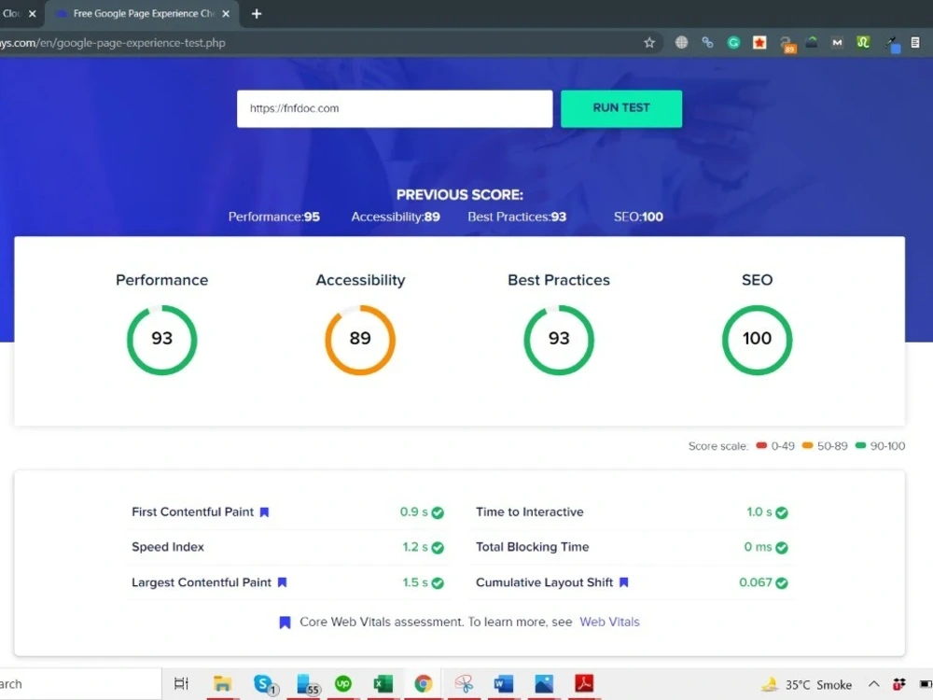This screenshot has width=933, height=700.
Task: Click the previous 'Performance:95' score text
Action: click(x=274, y=217)
